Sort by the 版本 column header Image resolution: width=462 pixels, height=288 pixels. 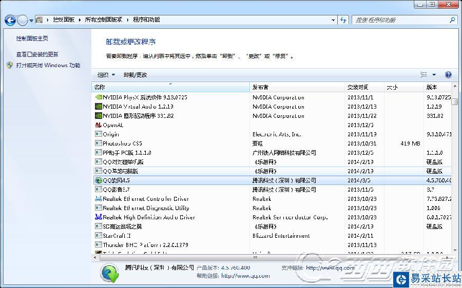pos(437,87)
